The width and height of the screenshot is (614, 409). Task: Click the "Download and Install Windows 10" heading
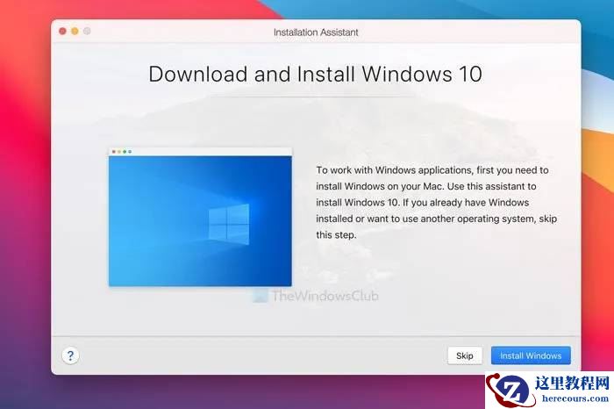(x=315, y=74)
